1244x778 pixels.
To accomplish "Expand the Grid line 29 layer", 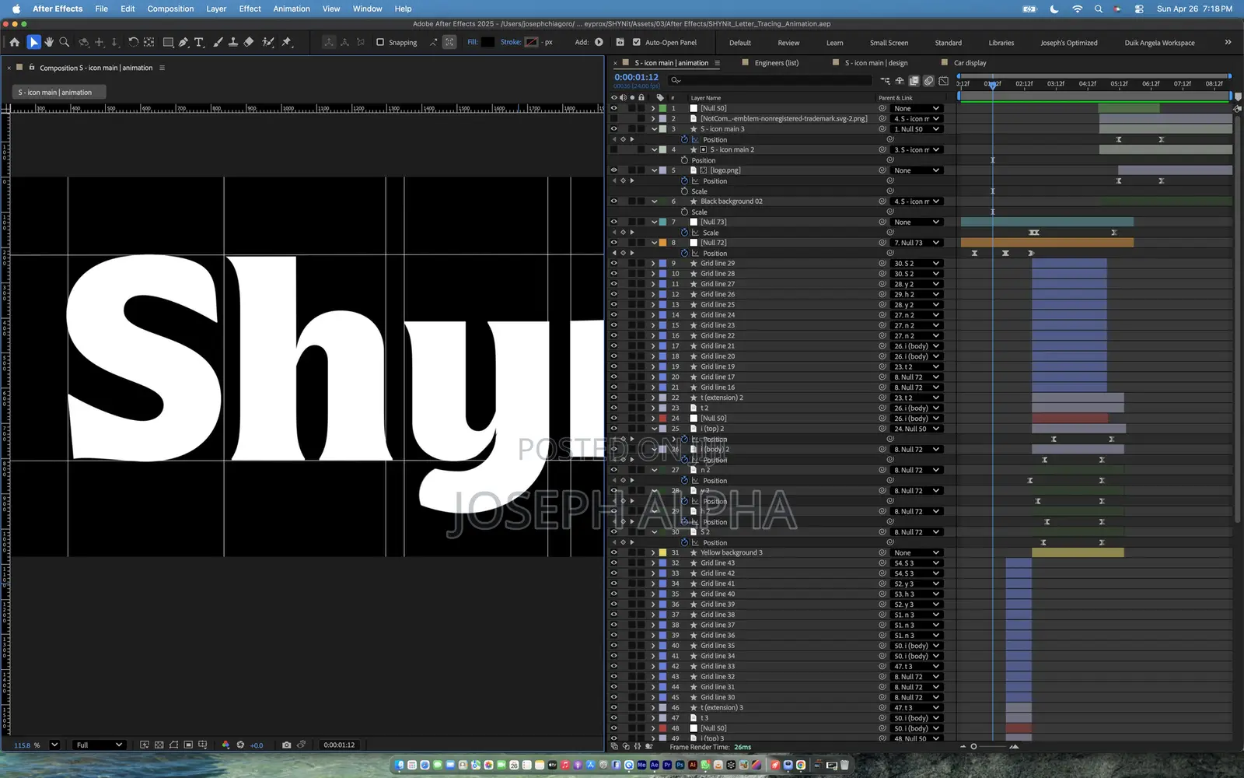I will [x=653, y=263].
